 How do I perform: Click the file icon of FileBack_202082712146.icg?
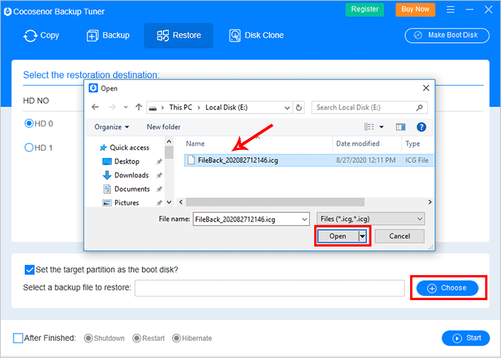pyautogui.click(x=191, y=160)
